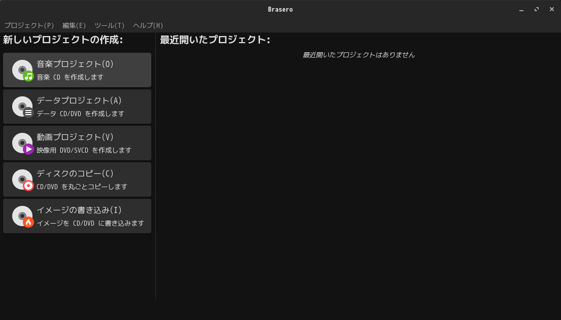Click the heading 新しいプロジェクトの作成:

coord(63,40)
